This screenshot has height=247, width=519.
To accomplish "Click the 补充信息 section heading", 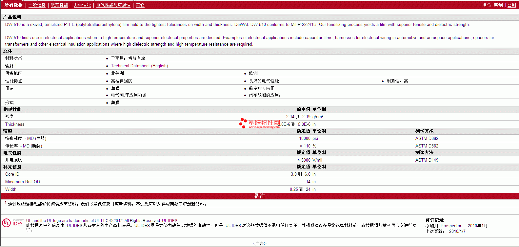I will (12, 167).
